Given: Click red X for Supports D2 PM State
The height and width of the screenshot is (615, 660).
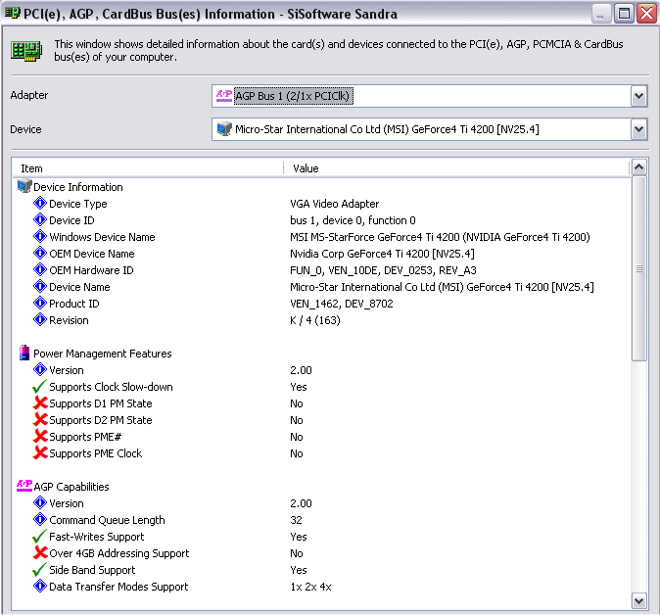Looking at the screenshot, I should (40, 420).
